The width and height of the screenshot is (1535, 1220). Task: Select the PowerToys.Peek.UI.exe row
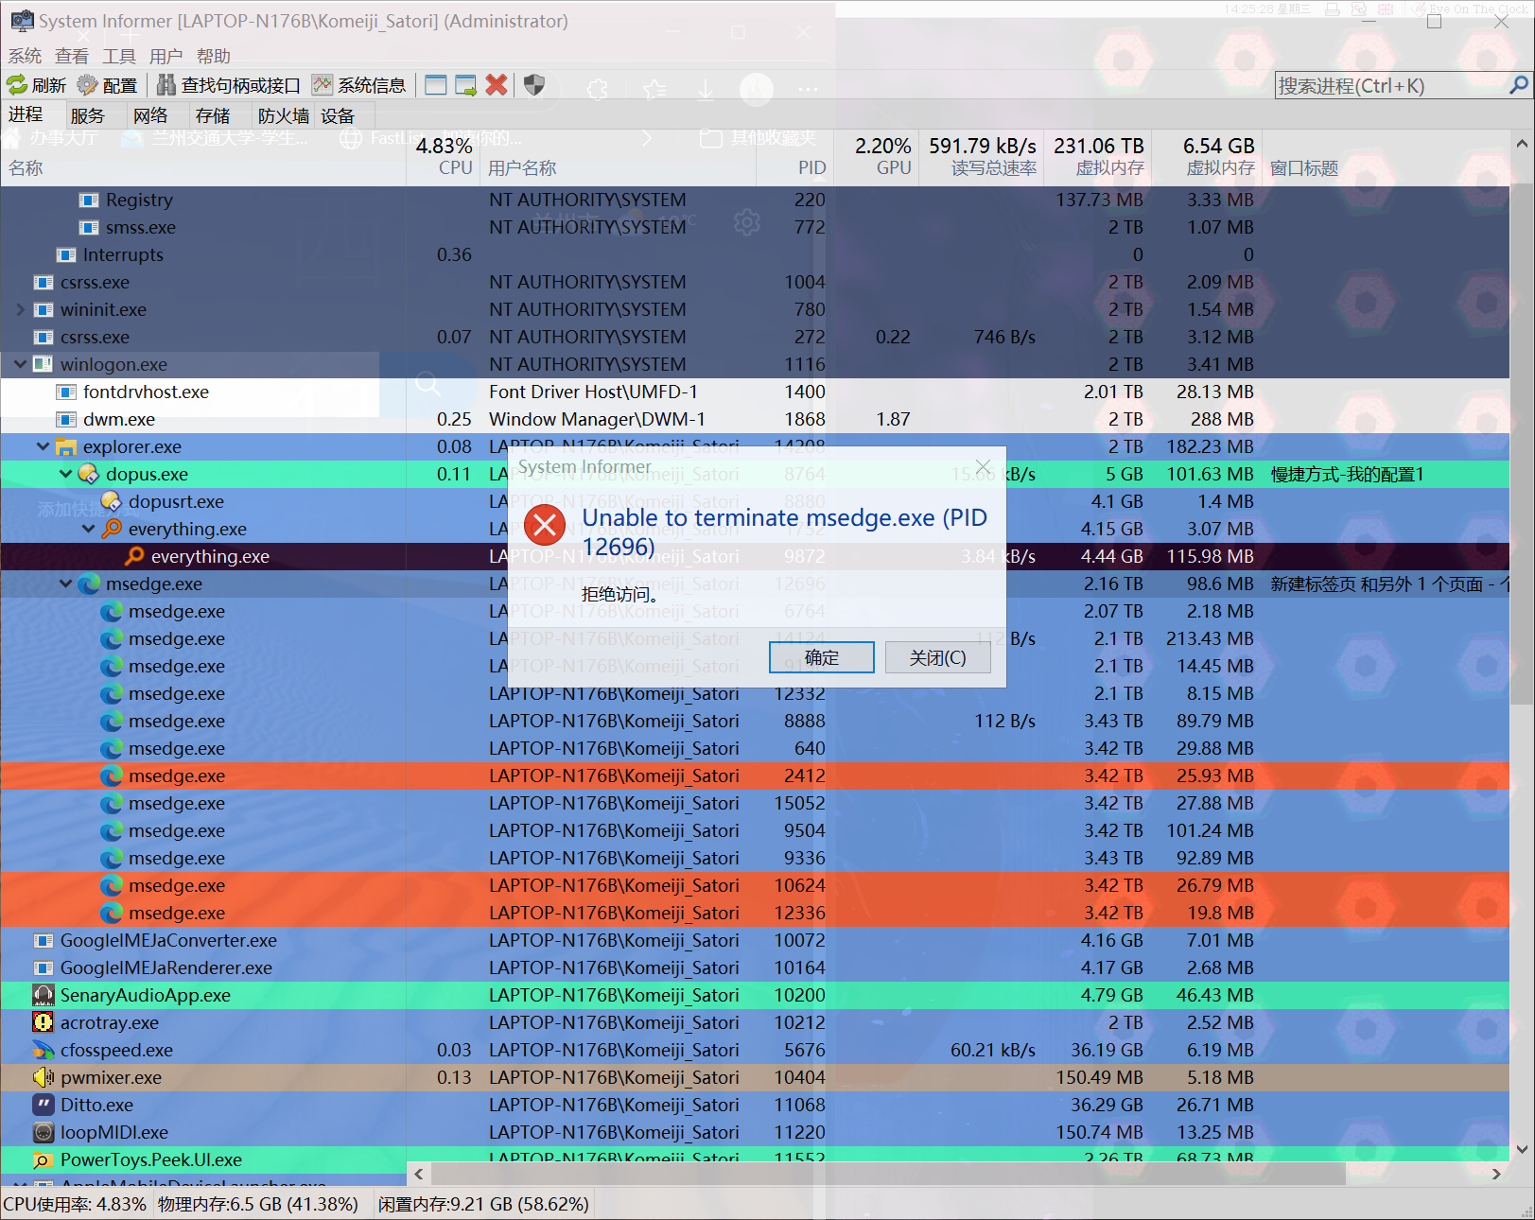[755, 1159]
